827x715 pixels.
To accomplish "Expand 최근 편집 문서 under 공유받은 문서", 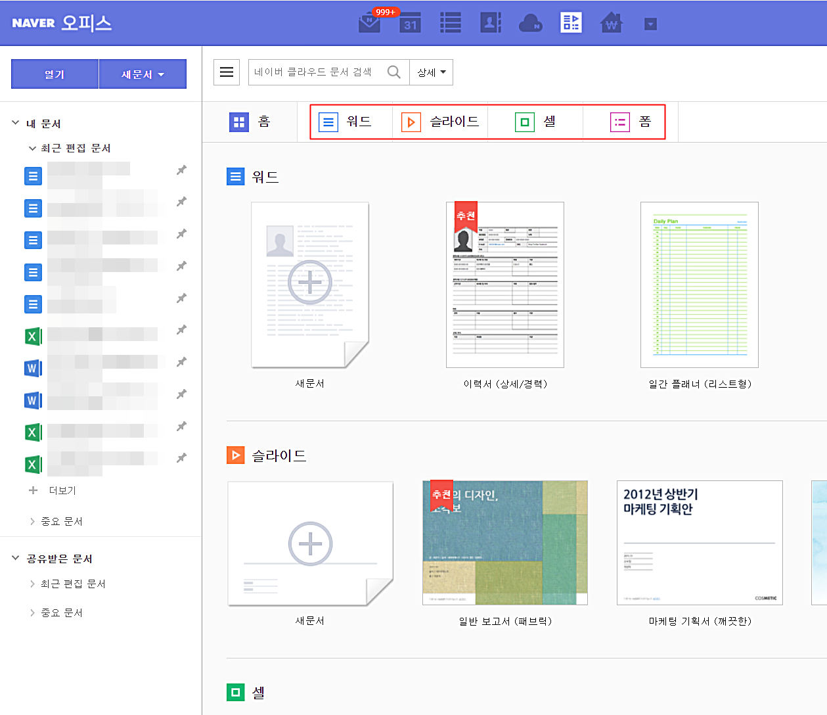I will pos(32,584).
